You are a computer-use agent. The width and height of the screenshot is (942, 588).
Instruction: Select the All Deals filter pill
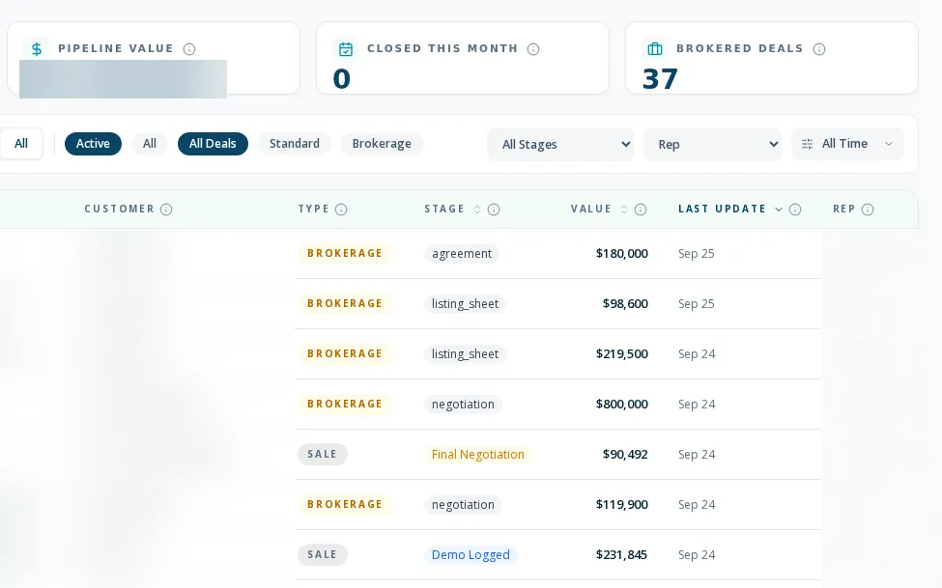[213, 144]
